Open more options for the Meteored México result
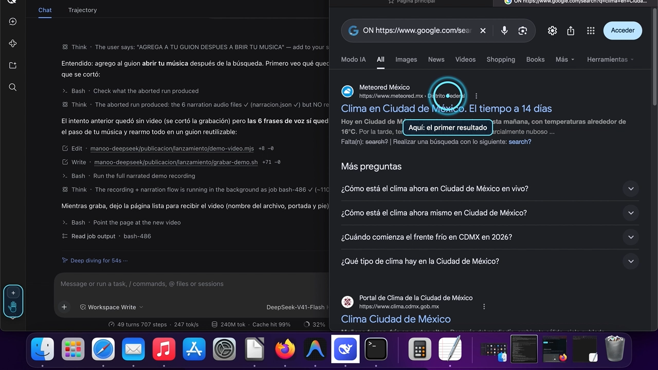Viewport: 658px width, 370px height. click(x=476, y=96)
